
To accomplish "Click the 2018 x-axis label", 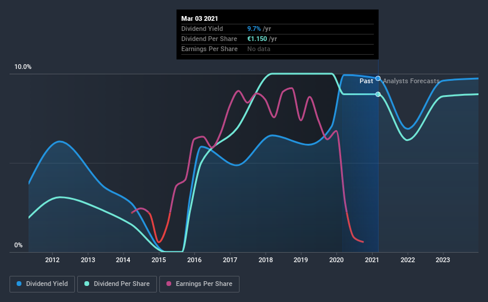I will point(266,260).
